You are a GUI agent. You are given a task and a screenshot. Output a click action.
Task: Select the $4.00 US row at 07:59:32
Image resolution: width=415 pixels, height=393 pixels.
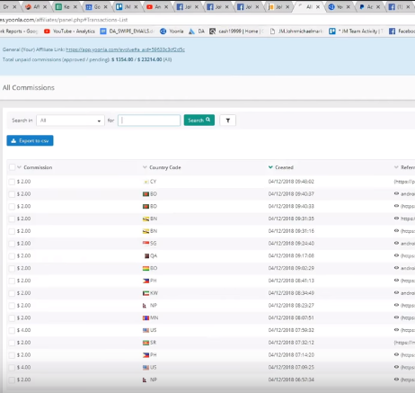12,330
